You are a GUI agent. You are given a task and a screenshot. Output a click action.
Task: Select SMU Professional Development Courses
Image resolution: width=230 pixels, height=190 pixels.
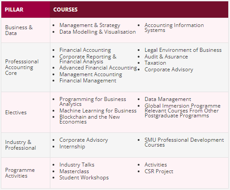click(184, 142)
